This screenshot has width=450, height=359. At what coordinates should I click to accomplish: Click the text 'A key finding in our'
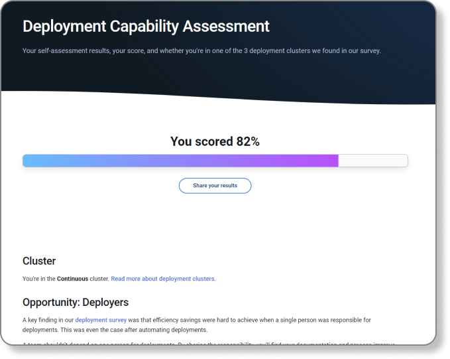coord(48,320)
